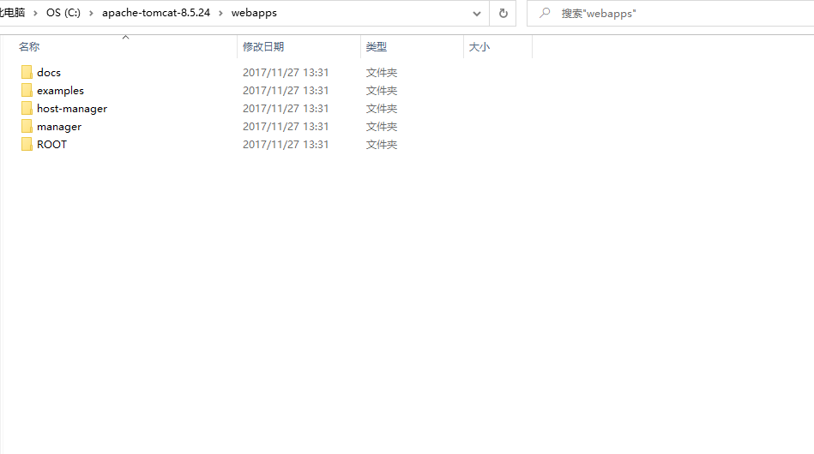
Task: Select the manager folder name
Action: point(59,127)
